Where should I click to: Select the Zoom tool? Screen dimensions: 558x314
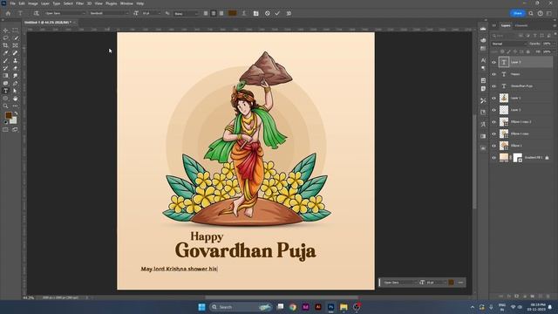(5, 106)
